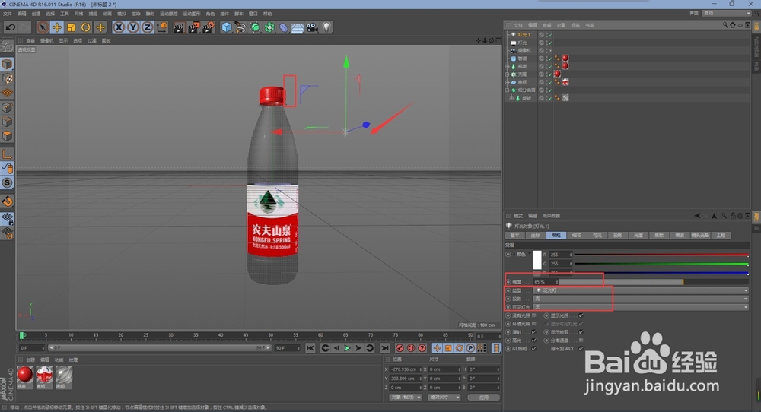Viewport: 761px width, 412px height.
Task: Select the Live Selection arrow tool
Action: [x=42, y=27]
